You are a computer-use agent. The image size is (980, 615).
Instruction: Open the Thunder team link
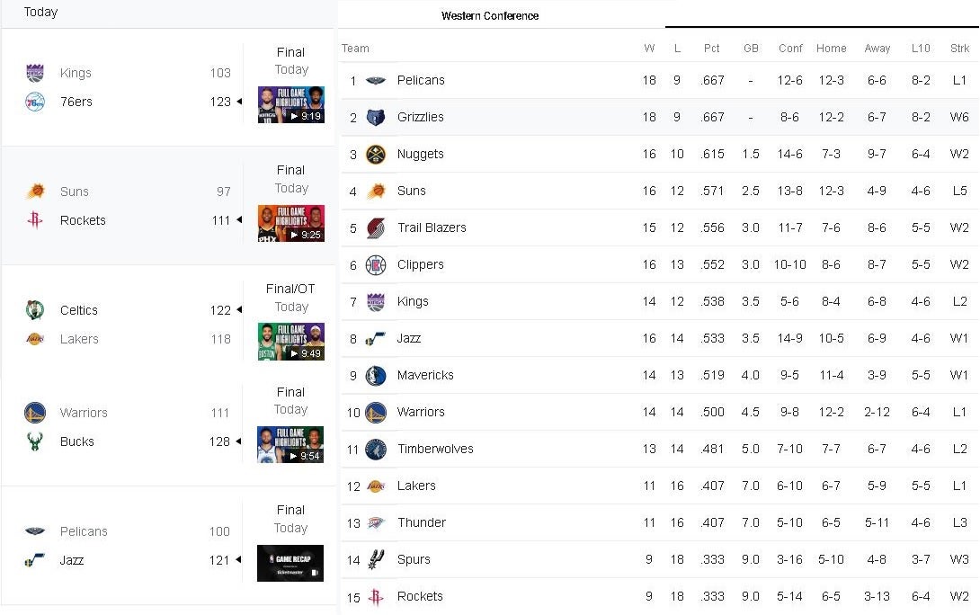(x=422, y=522)
